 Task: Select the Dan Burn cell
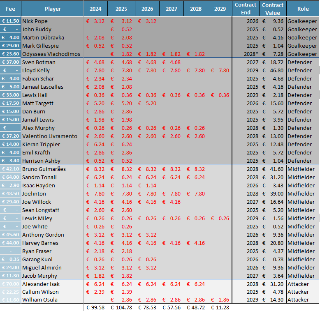[x=52, y=111]
